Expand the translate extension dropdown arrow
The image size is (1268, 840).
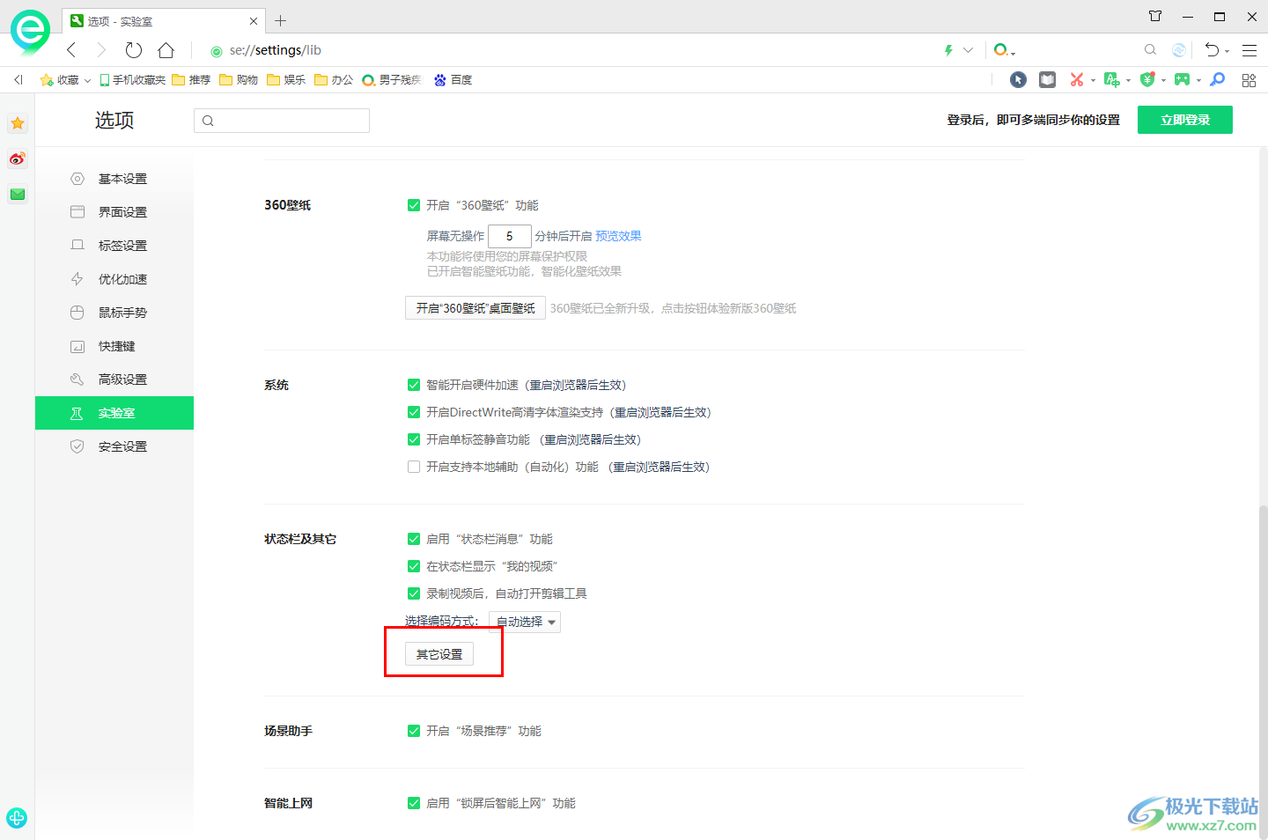coord(1128,81)
